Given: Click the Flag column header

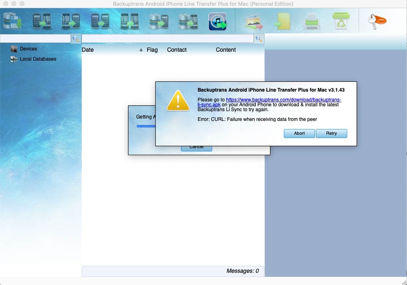Looking at the screenshot, I should pos(152,50).
